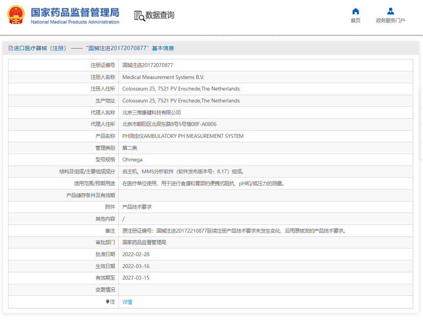Open the 数据查询 search icon
Image resolution: width=423 pixels, height=322 pixels.
coord(140,16)
